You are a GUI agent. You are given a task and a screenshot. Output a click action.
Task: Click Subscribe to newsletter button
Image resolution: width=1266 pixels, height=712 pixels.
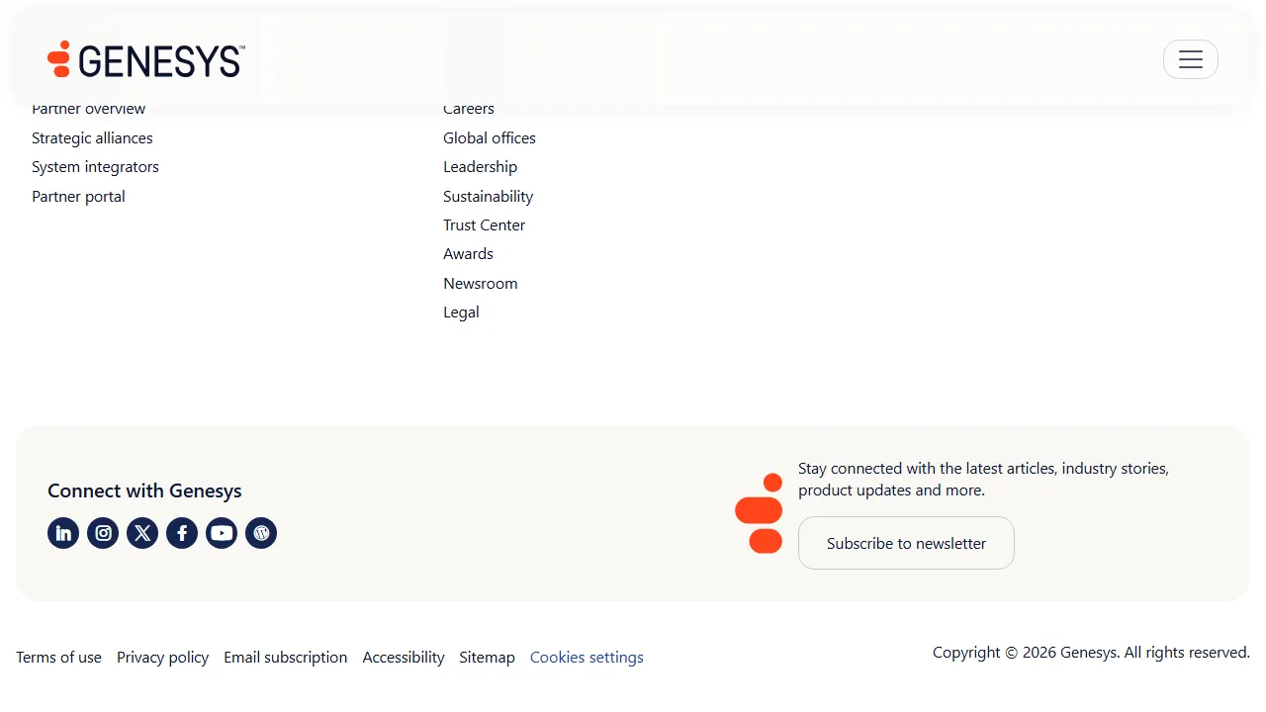(x=906, y=543)
